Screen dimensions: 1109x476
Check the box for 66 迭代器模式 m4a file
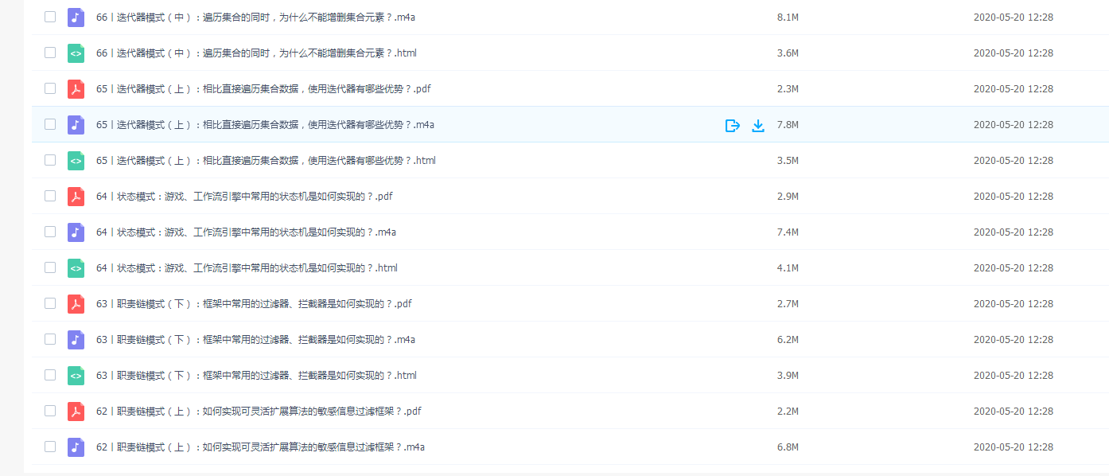[x=50, y=17]
